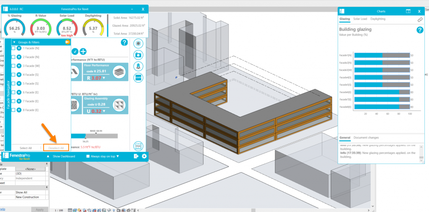Click Deselect All facades button
429x212 pixels.
point(56,148)
